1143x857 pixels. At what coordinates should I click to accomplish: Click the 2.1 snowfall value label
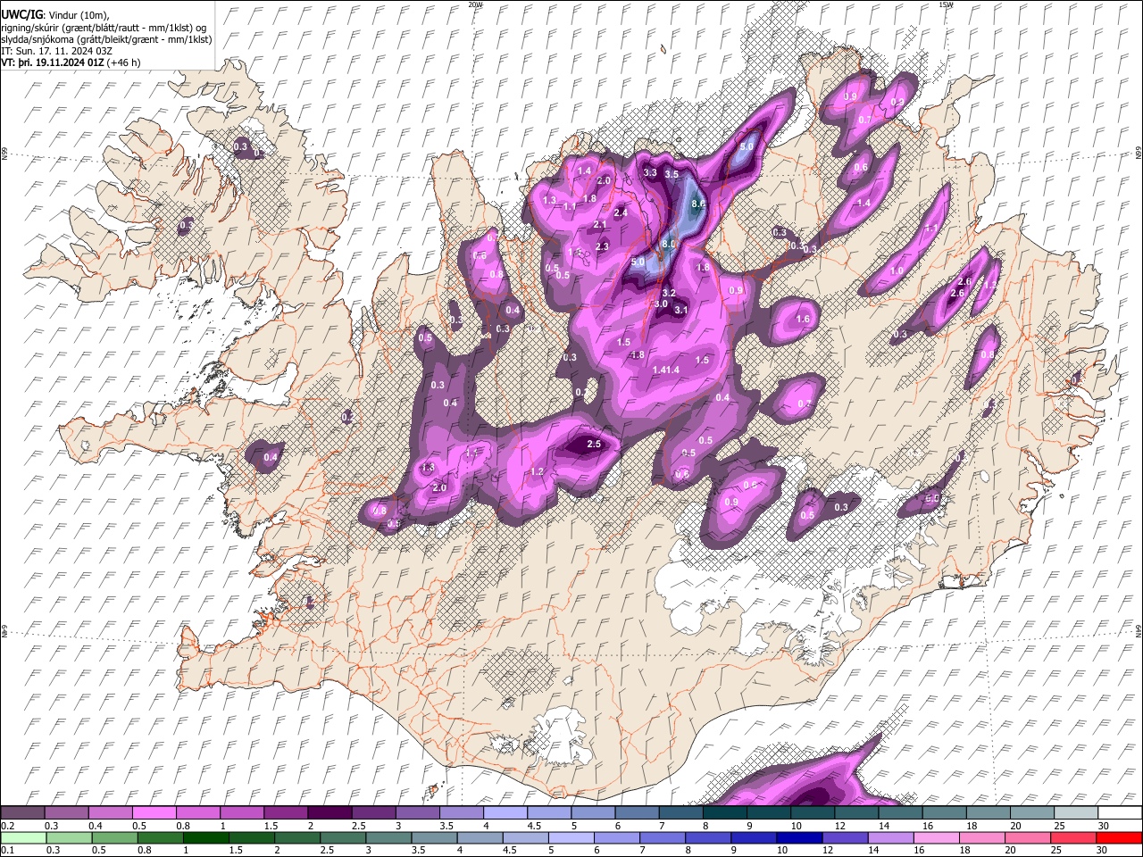[600, 224]
